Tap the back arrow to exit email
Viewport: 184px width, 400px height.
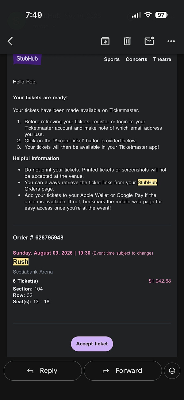10,41
